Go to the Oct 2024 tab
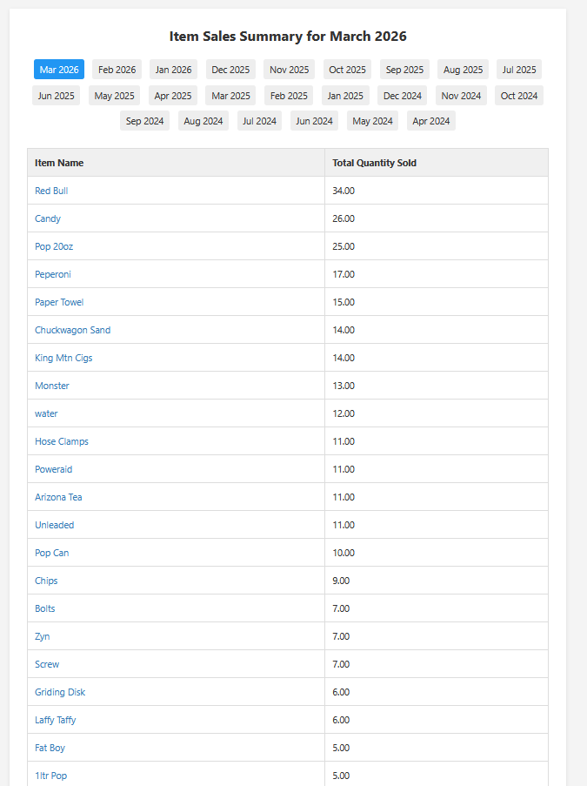This screenshot has height=786, width=587. (x=519, y=96)
